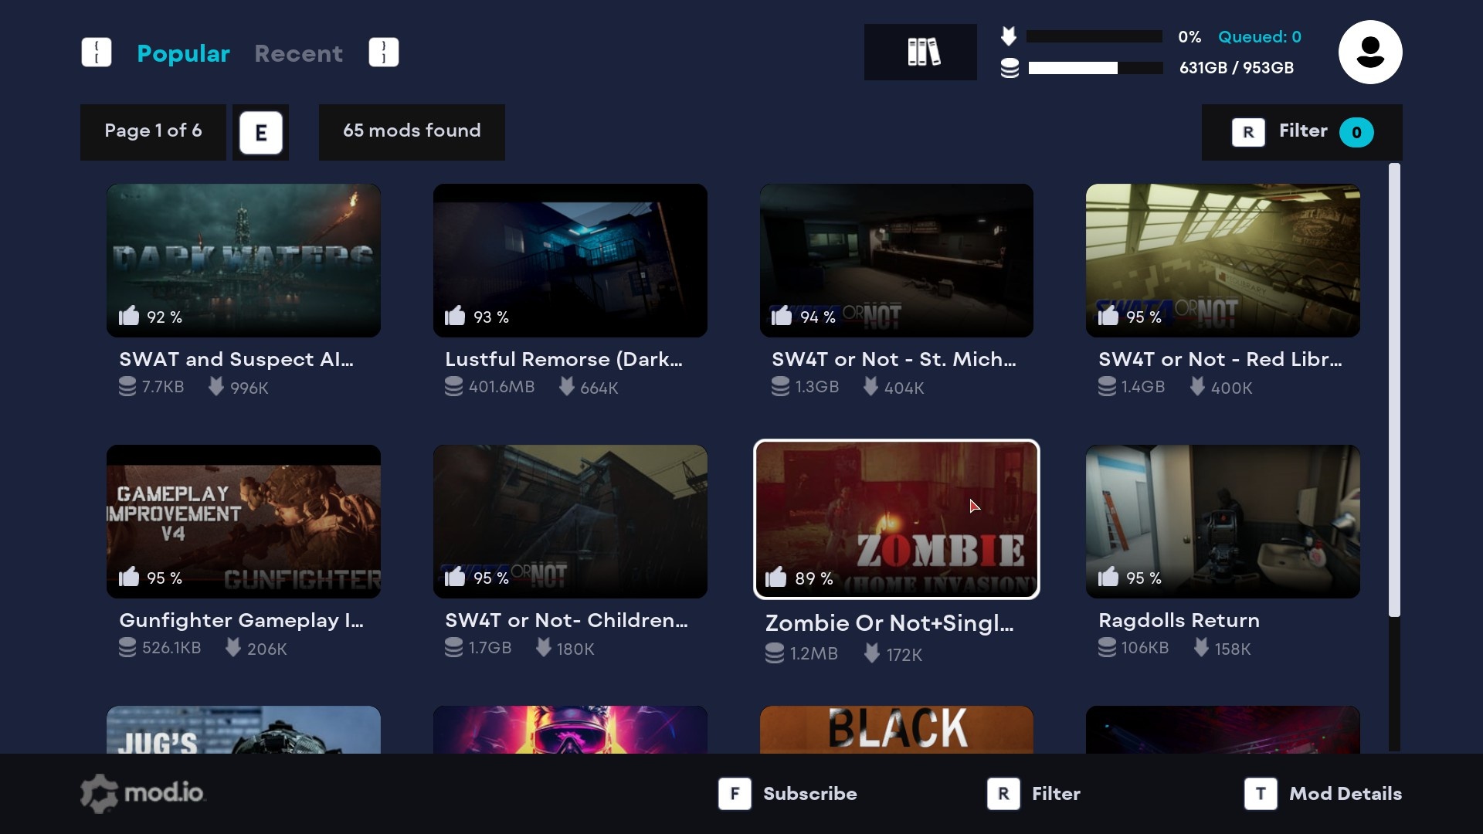Click the left bracket tab navigation key

[x=97, y=53]
